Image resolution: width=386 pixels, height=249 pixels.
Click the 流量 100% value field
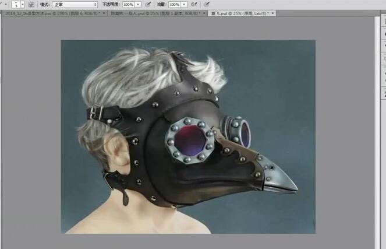[174, 5]
